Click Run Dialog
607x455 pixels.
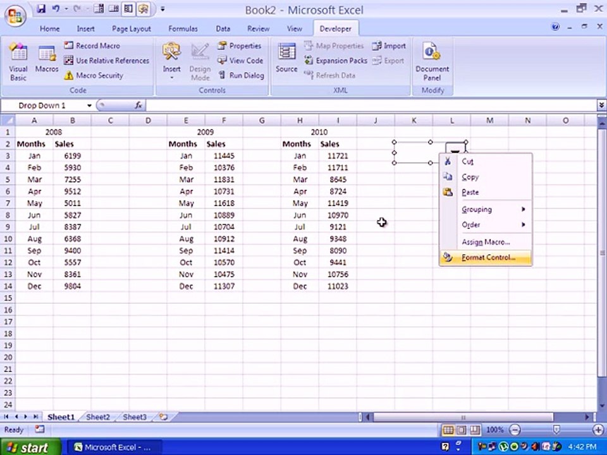tap(241, 75)
